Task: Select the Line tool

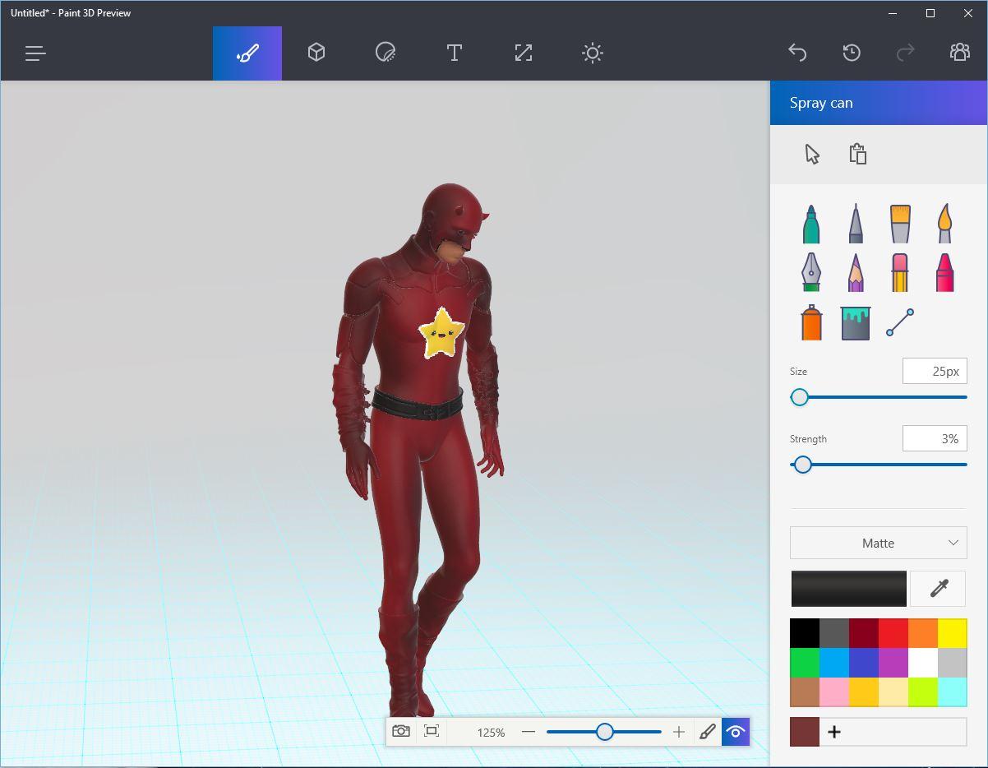Action: [900, 322]
